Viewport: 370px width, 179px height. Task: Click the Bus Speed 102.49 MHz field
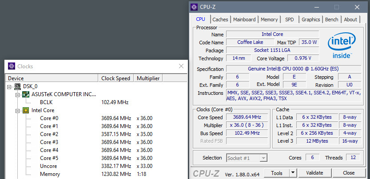coord(247,133)
